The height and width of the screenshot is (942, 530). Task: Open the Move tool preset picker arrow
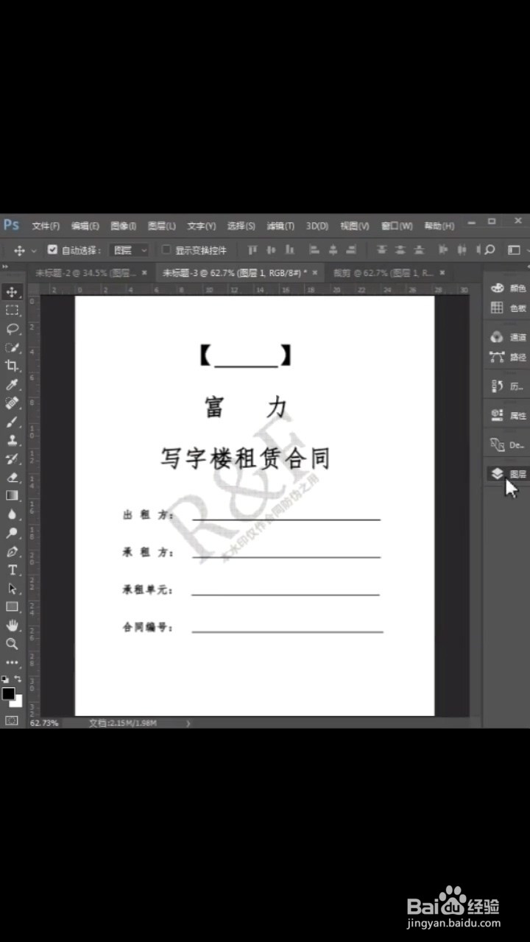coord(34,250)
